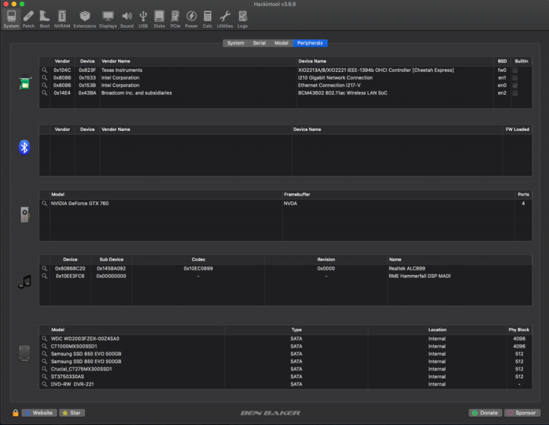Toggle Builtin checkbox for fw0 device
The width and height of the screenshot is (549, 425).
coord(515,70)
